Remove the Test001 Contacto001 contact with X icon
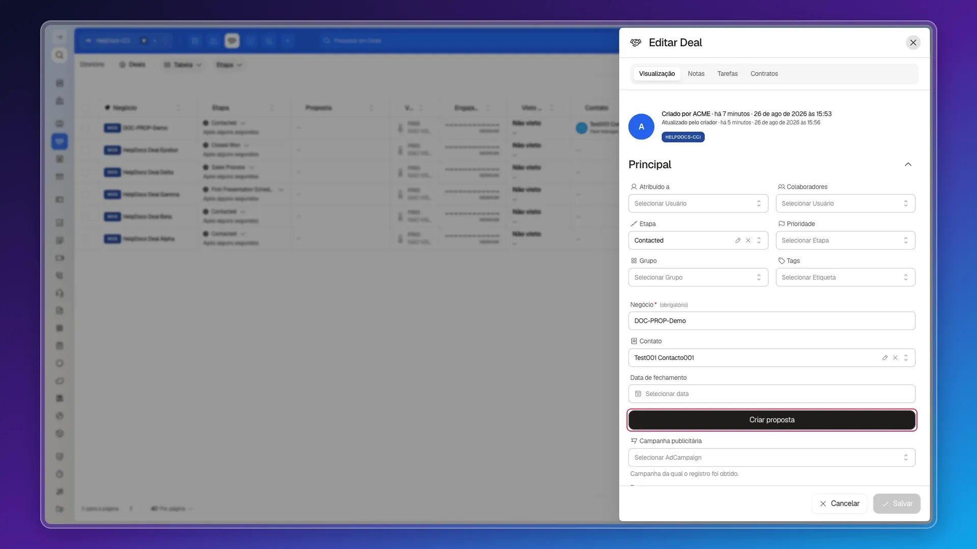Image resolution: width=977 pixels, height=549 pixels. coord(895,358)
